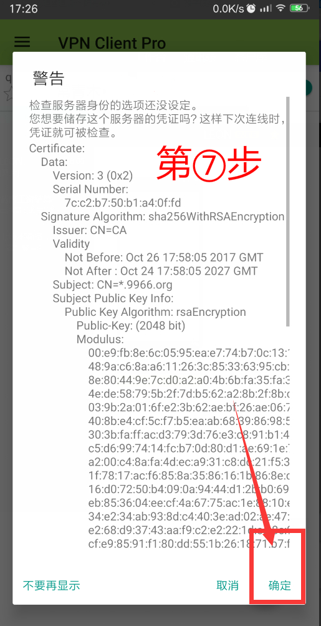Image resolution: width=321 pixels, height=626 pixels.
Task: Tap the VPN Client Pro app title
Action: 112,42
